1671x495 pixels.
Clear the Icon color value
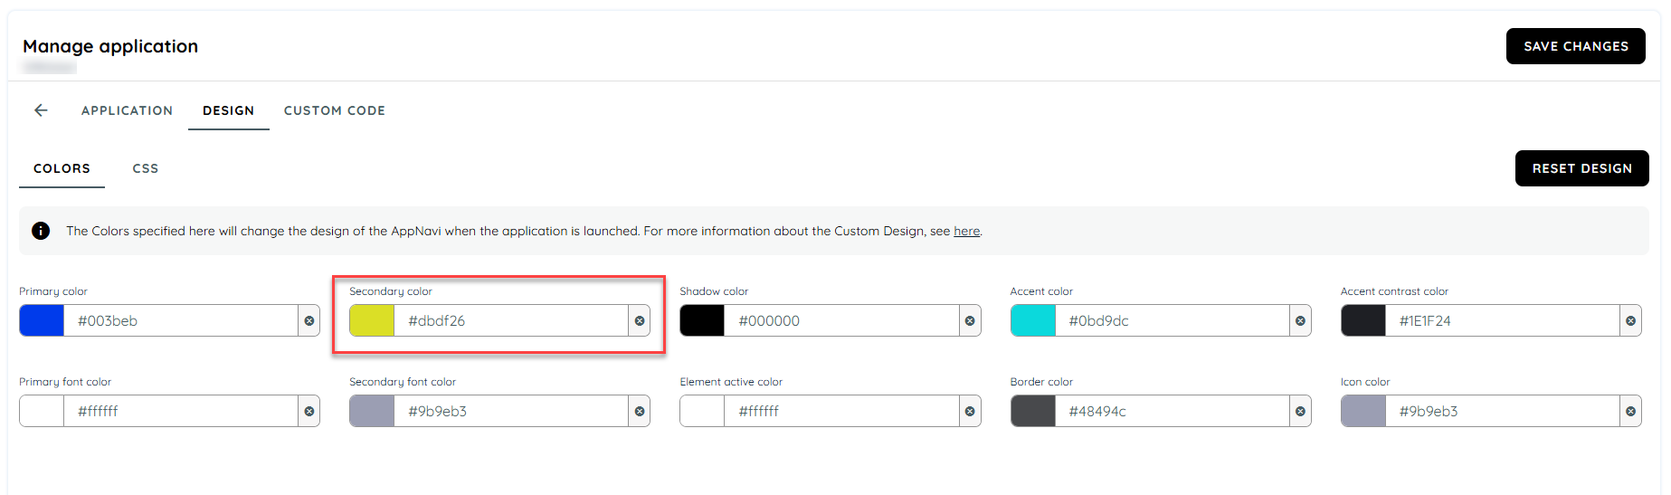click(x=1630, y=412)
